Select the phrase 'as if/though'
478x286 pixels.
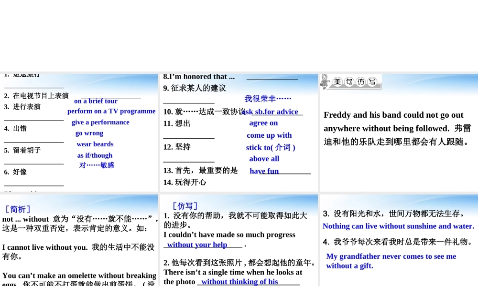tap(95, 155)
